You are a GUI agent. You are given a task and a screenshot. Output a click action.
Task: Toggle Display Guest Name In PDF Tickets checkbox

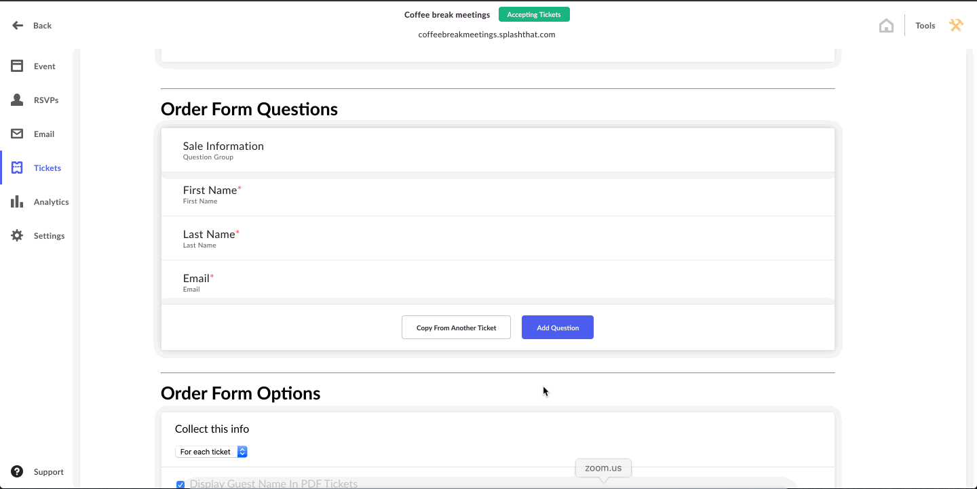click(180, 484)
